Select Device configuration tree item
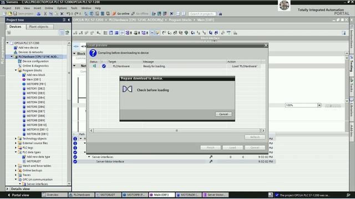 pos(35,61)
